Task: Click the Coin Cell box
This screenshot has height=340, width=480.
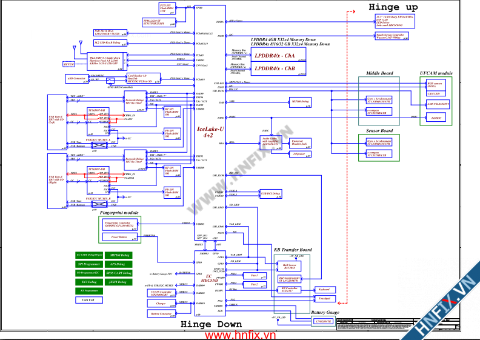Action: click(x=88, y=299)
